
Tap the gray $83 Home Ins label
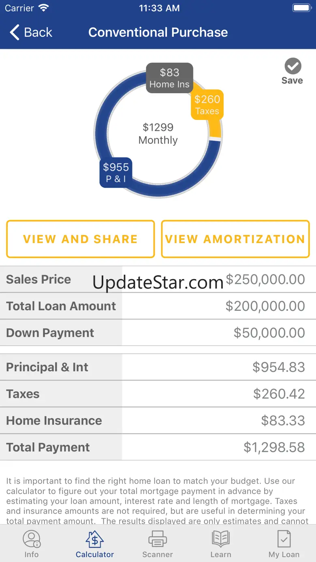point(169,78)
